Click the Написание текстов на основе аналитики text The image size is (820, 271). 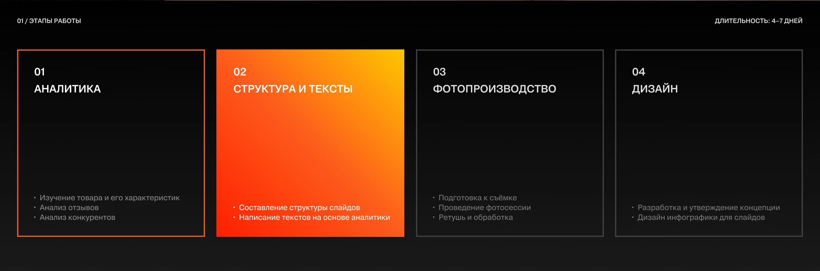(x=315, y=218)
